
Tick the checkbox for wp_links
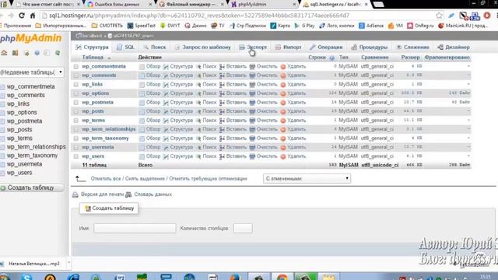coord(76,85)
